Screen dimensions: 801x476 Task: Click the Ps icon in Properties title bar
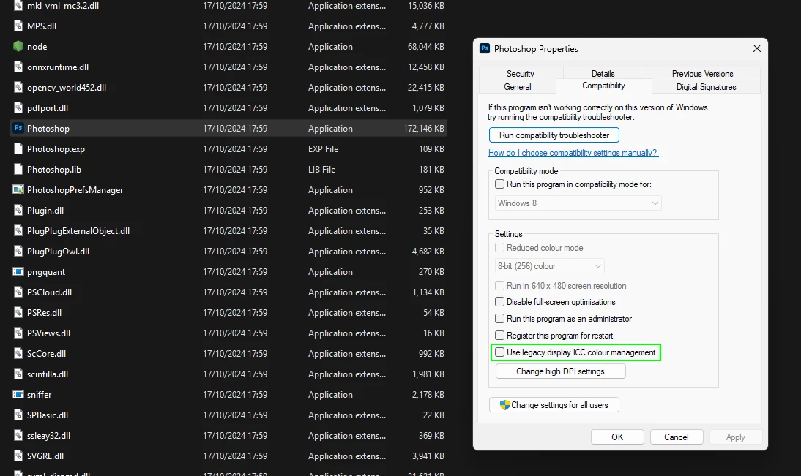click(x=485, y=48)
